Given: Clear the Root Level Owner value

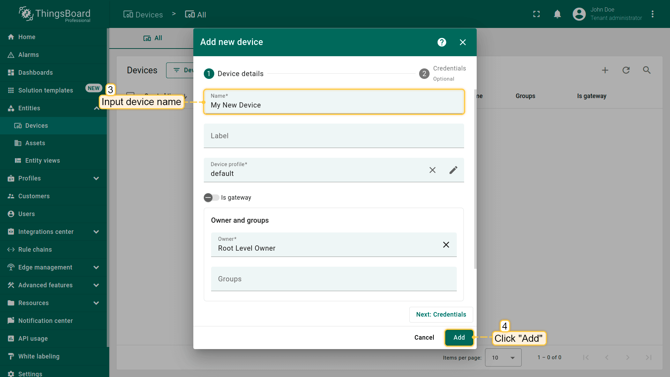Looking at the screenshot, I should [446, 245].
